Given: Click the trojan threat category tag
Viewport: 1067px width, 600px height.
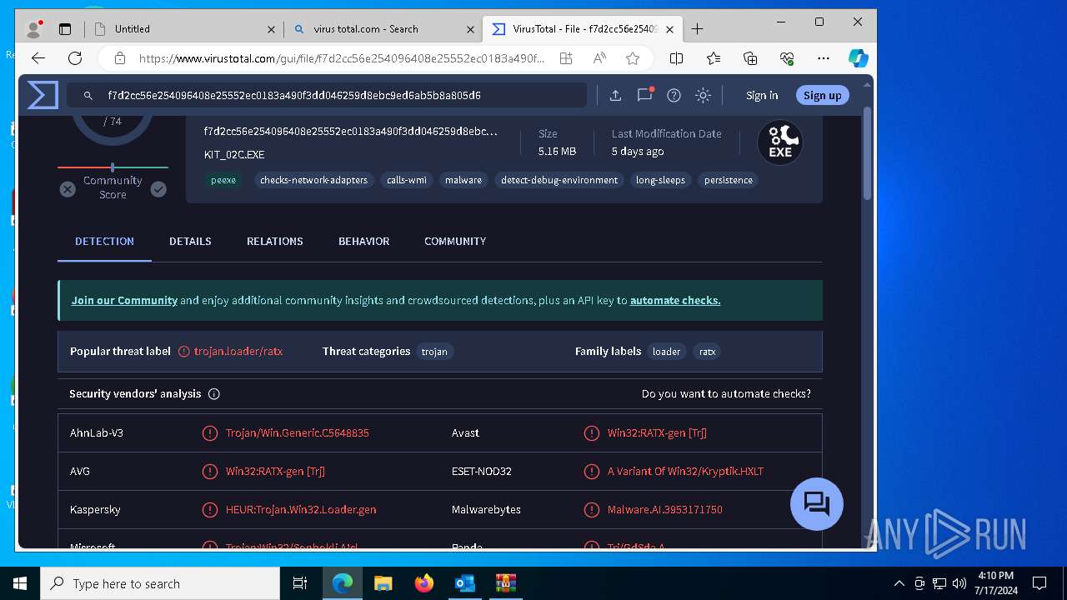Looking at the screenshot, I should tap(434, 352).
